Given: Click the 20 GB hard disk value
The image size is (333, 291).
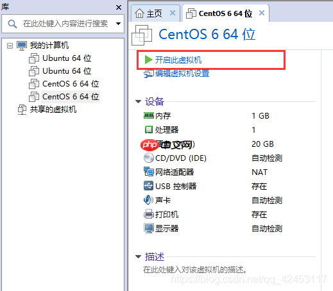Looking at the screenshot, I should pos(262,144).
